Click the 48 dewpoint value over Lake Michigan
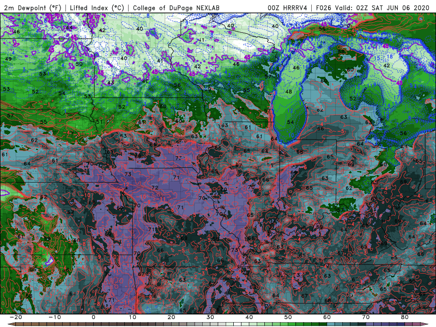436x327 pixels. [289, 92]
